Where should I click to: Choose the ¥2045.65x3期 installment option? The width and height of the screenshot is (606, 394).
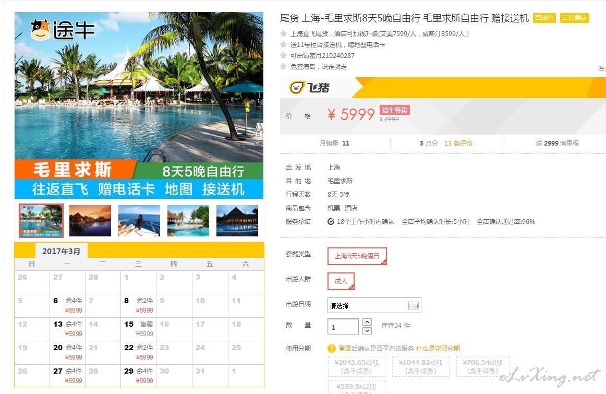point(357,366)
